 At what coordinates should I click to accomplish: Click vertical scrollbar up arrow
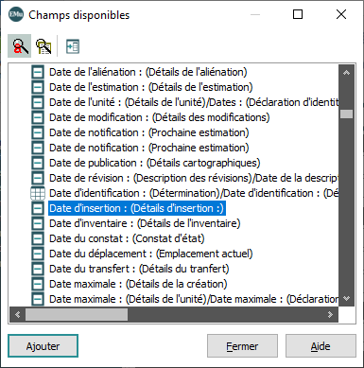point(346,73)
